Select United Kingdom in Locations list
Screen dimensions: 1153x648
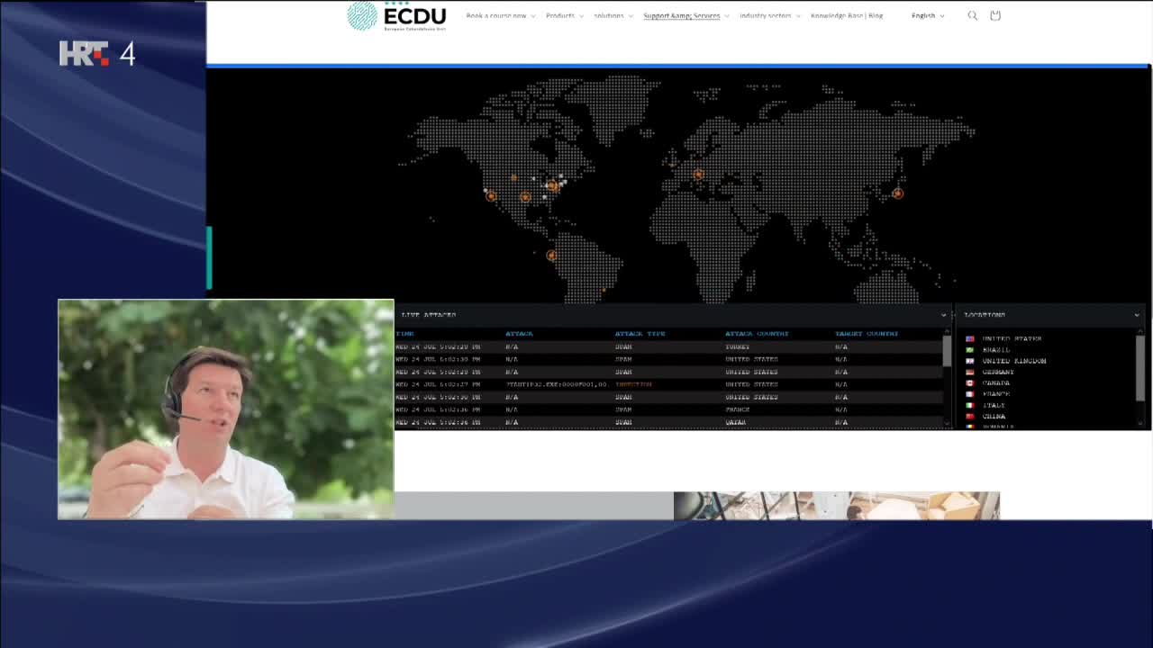pyautogui.click(x=1014, y=361)
